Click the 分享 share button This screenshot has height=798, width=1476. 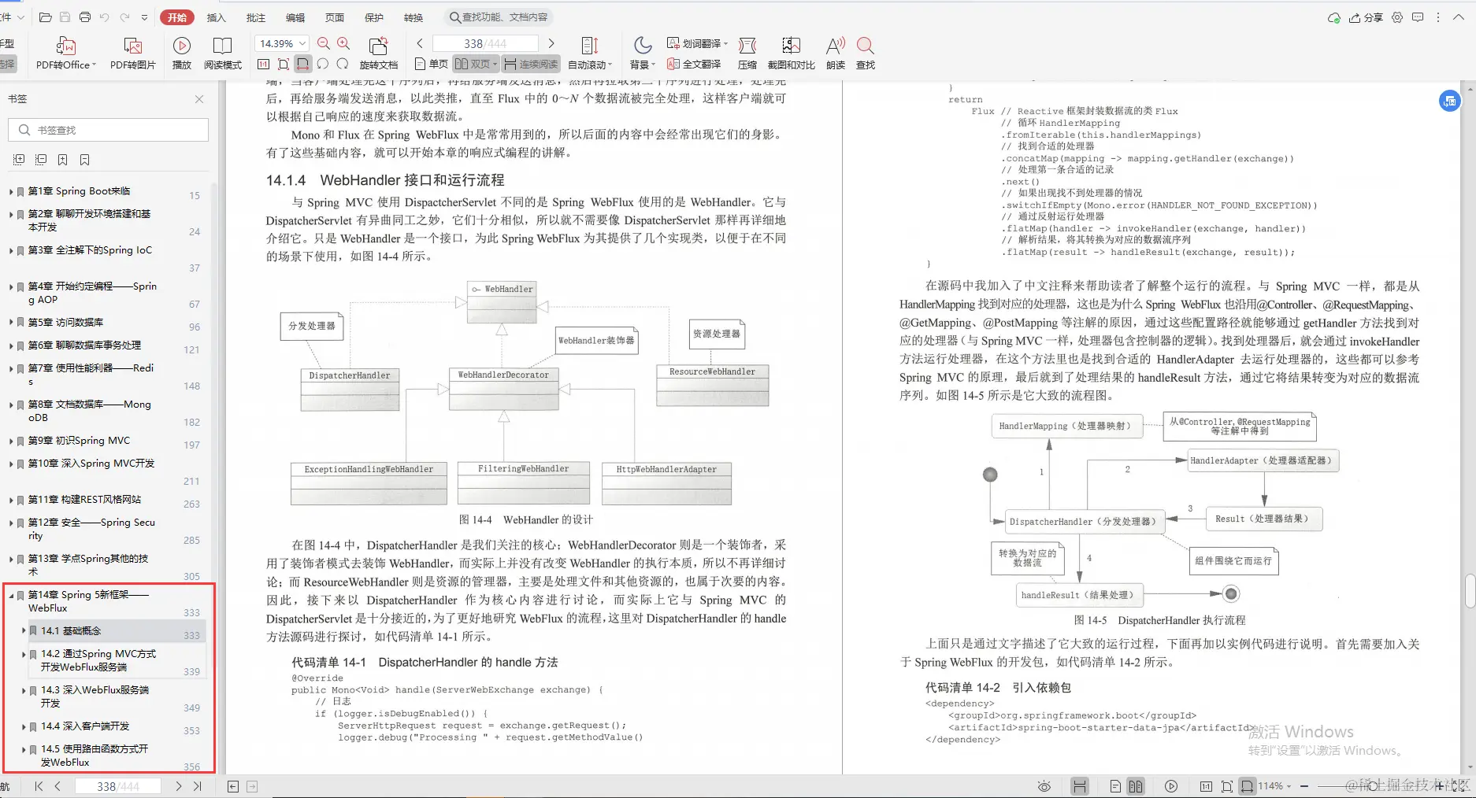(x=1368, y=17)
